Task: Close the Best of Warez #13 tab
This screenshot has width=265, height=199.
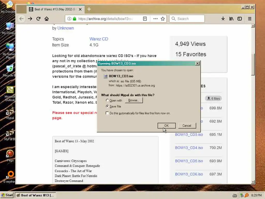Action: tap(80, 9)
